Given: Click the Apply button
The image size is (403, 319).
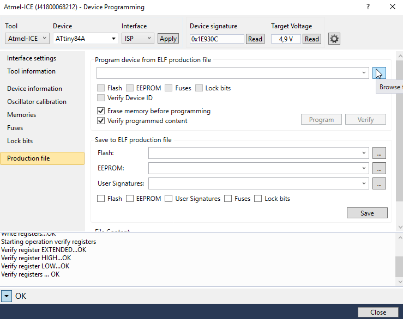Looking at the screenshot, I should tap(168, 39).
